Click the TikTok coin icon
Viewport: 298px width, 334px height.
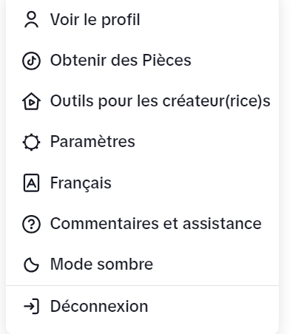31,61
